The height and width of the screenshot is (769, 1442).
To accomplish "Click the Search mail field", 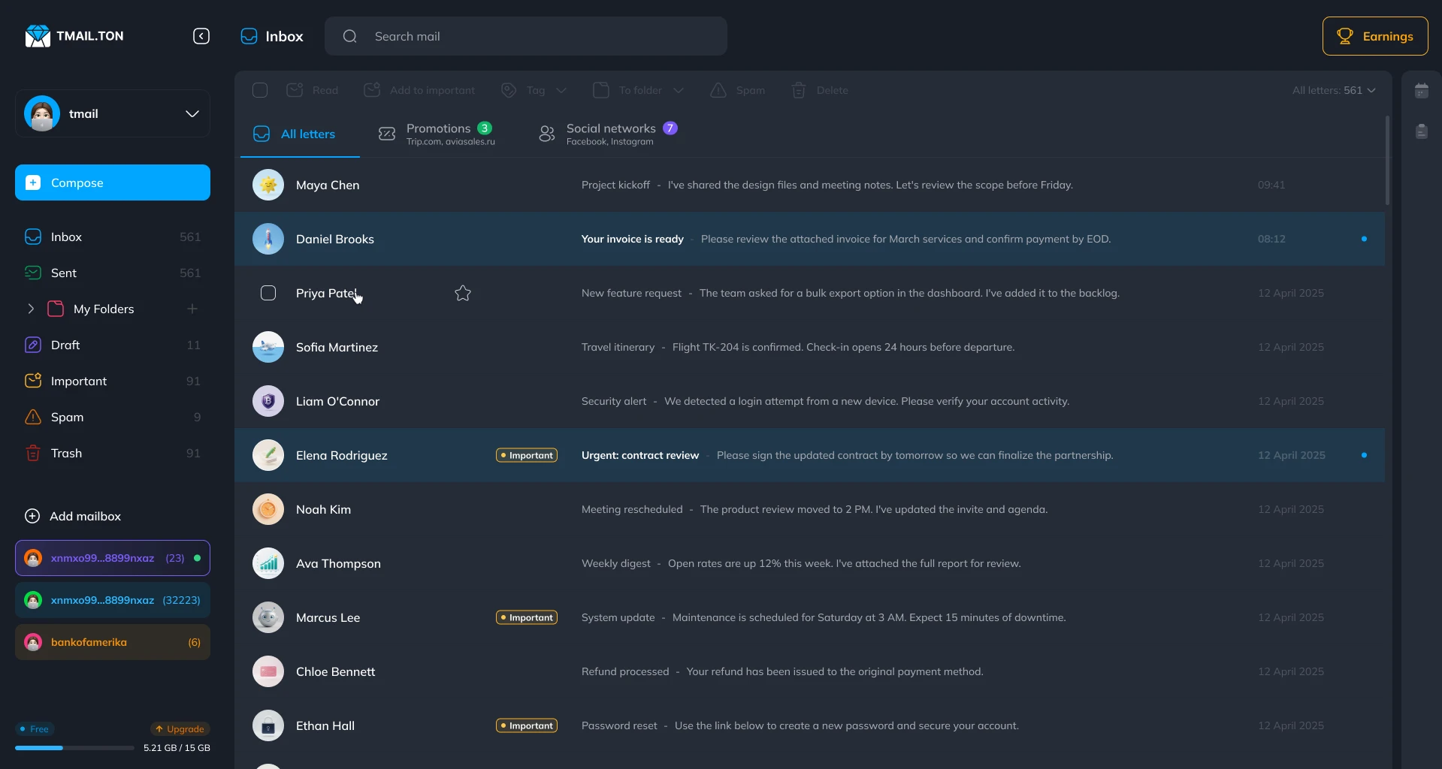I will point(526,36).
